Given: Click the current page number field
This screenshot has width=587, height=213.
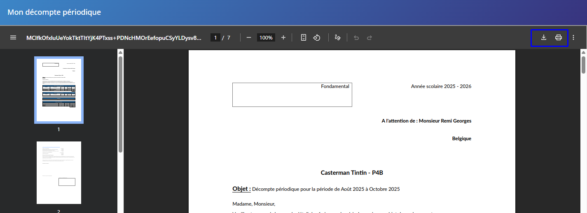Looking at the screenshot, I should [x=215, y=37].
